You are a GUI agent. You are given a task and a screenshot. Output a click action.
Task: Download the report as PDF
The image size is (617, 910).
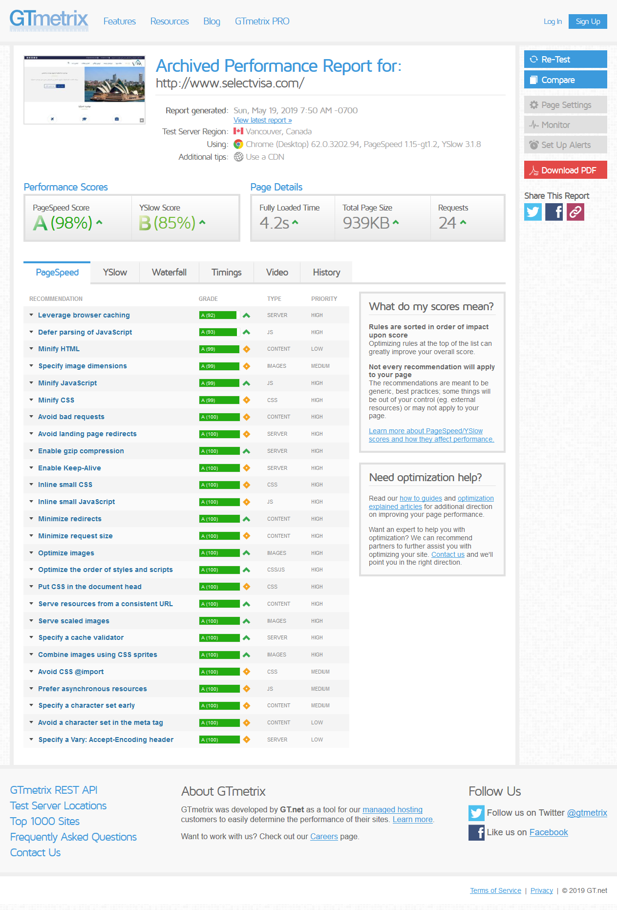566,170
